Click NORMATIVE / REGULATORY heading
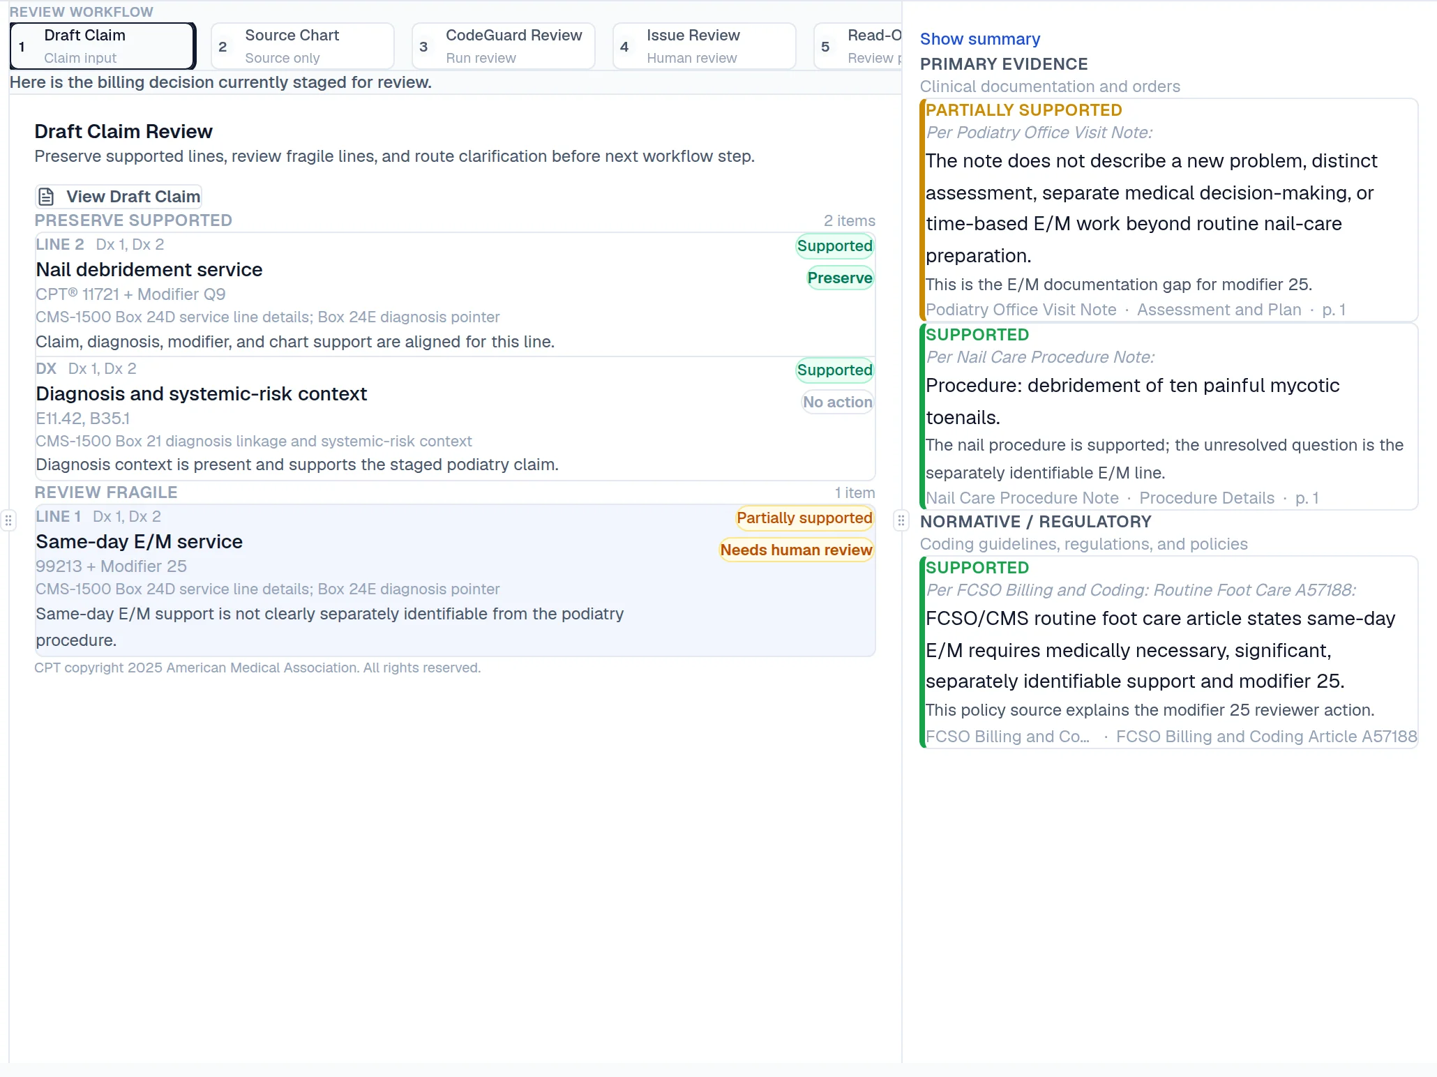Image resolution: width=1437 pixels, height=1077 pixels. (1035, 522)
